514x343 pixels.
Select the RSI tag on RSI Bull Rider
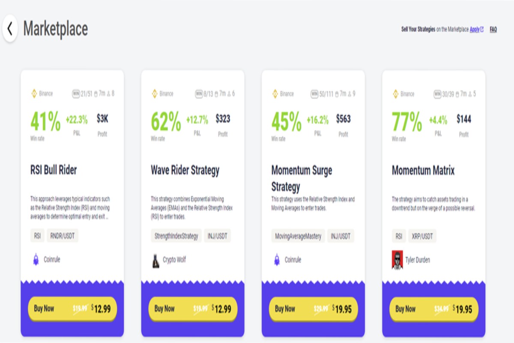coord(37,236)
